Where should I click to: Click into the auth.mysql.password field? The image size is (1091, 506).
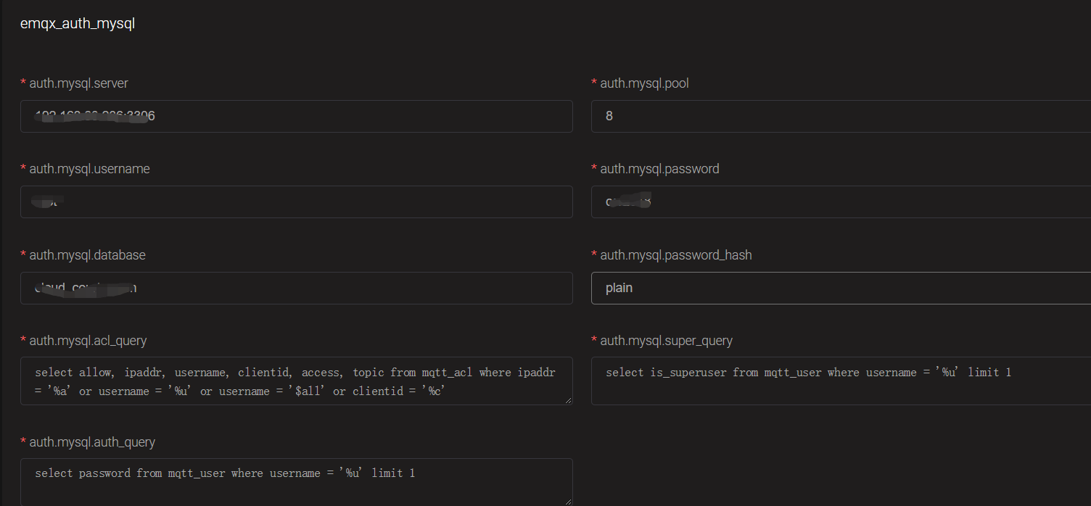(x=841, y=202)
